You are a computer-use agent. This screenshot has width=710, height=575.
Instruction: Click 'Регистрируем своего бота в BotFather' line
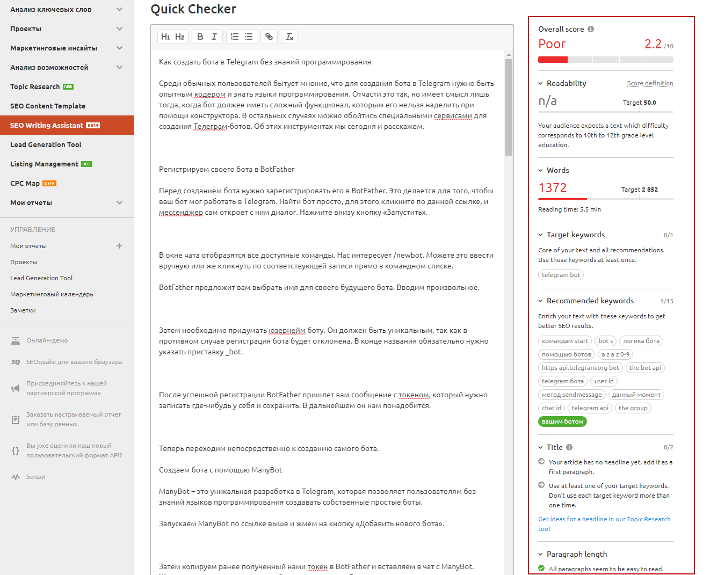pos(227,169)
